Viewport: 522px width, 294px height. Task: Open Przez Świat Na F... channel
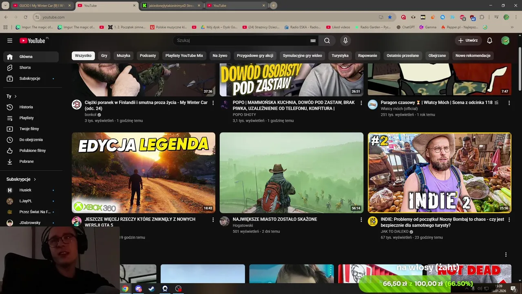coord(31,212)
